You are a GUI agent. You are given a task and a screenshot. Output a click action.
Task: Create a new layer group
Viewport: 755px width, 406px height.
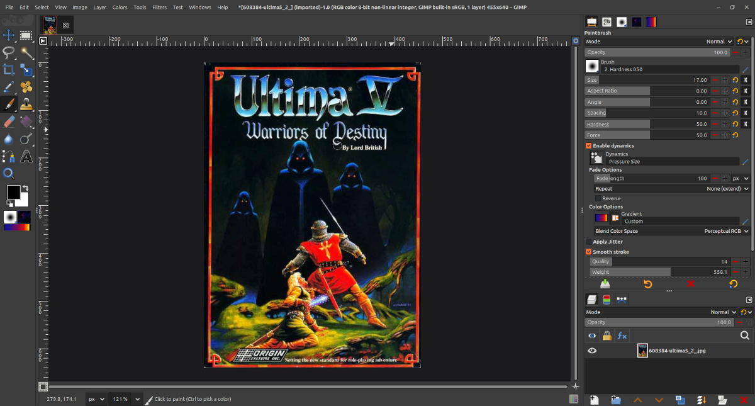(616, 400)
